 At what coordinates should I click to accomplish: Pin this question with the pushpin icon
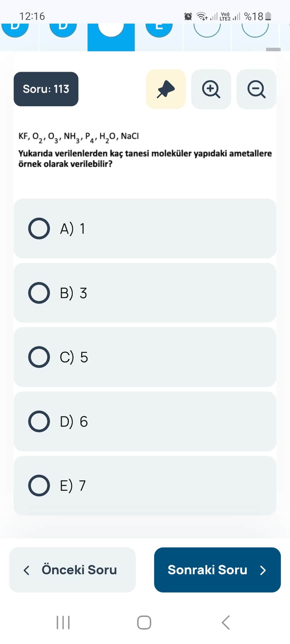click(x=166, y=89)
